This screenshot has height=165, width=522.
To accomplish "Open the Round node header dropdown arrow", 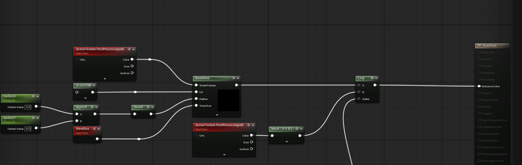I will (x=152, y=107).
